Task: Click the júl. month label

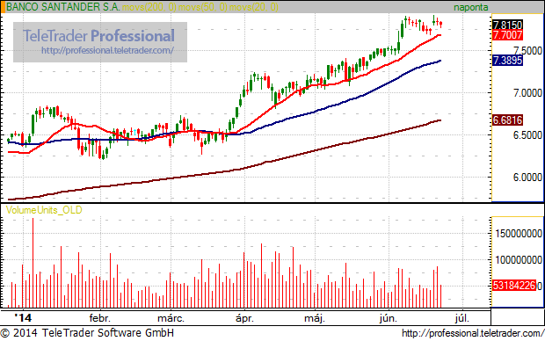Action: [x=462, y=318]
